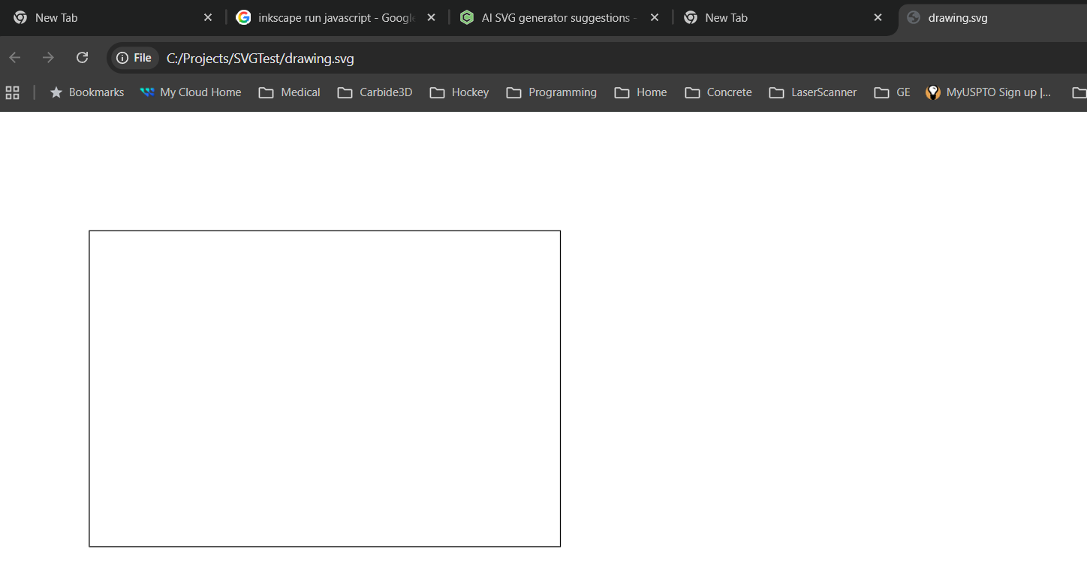The height and width of the screenshot is (576, 1087).
Task: Click the Forward navigation arrow
Action: [49, 58]
